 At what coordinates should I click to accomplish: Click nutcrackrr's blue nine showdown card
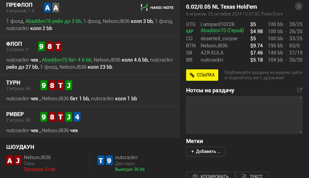coord(109,160)
